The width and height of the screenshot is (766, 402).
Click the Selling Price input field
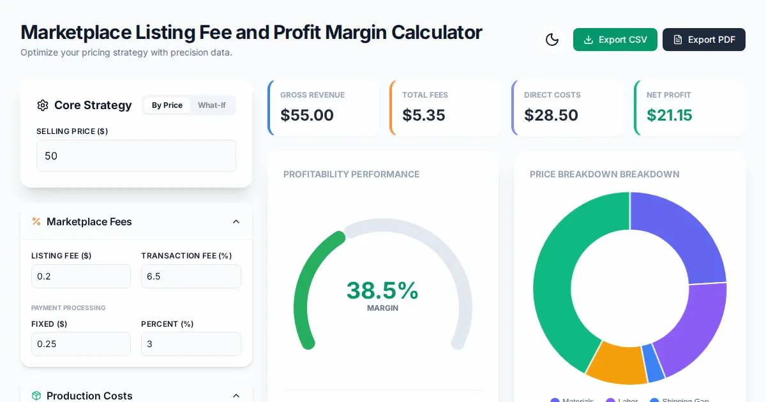(136, 156)
